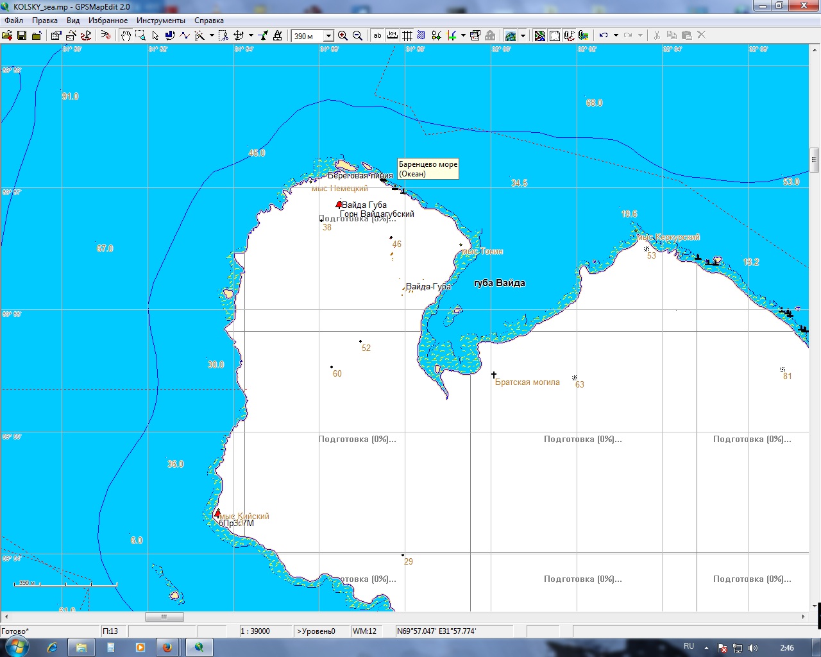Click the Братская могила map label
Screen dimensions: 821x657
(x=527, y=382)
